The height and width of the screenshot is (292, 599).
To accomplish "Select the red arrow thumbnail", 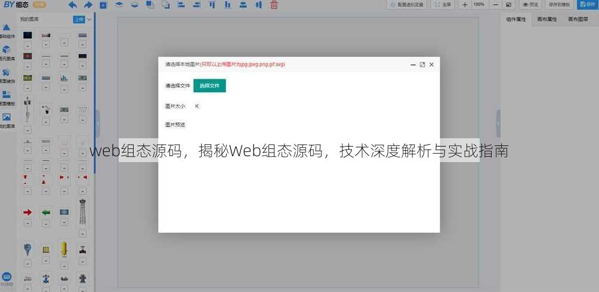I will (x=27, y=212).
